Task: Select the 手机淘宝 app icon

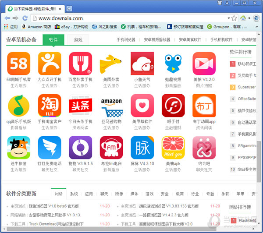Action: coord(50,106)
